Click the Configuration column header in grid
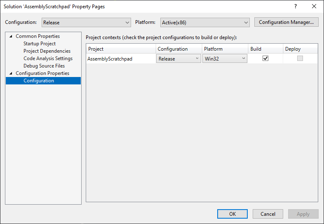Viewport: 324px width, 224px height. click(179, 49)
